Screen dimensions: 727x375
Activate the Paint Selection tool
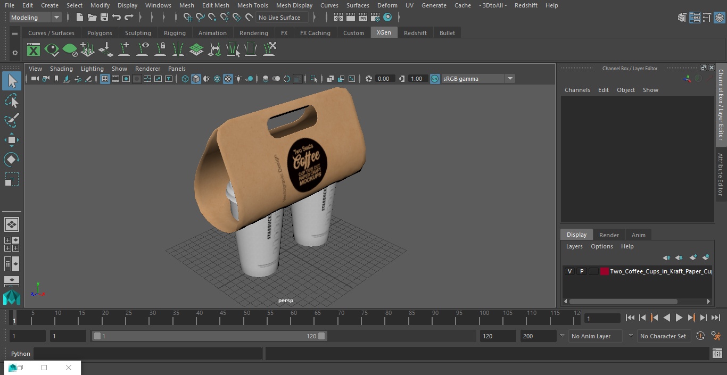(12, 120)
